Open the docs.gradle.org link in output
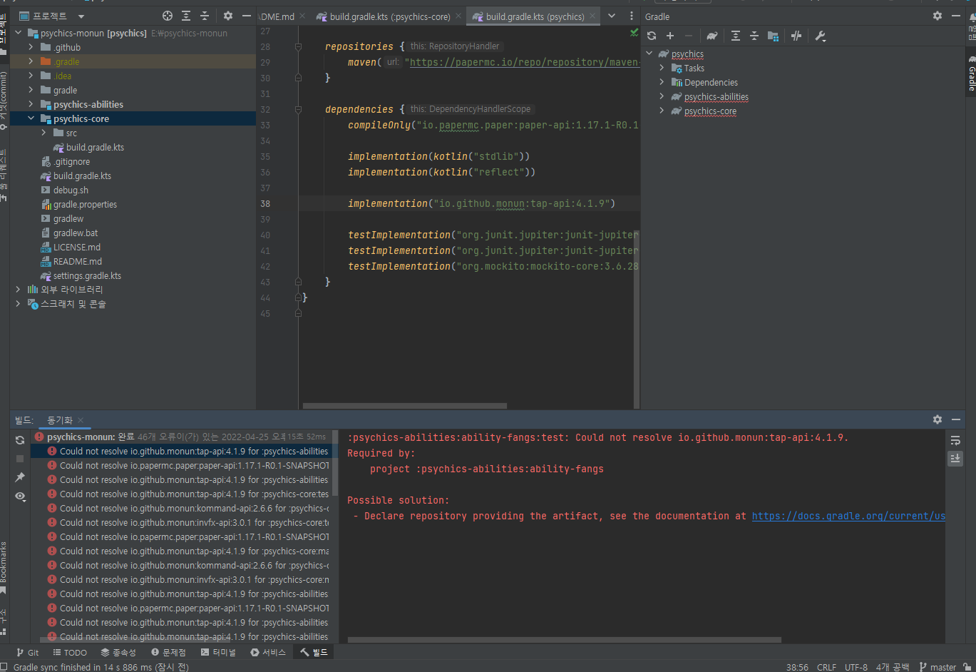 (x=848, y=516)
